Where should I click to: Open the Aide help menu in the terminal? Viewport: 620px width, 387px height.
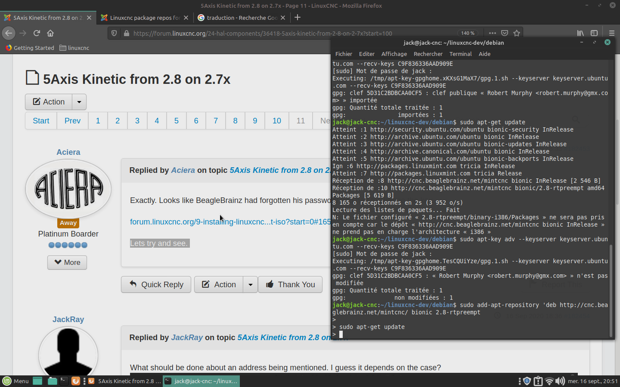pos(484,54)
